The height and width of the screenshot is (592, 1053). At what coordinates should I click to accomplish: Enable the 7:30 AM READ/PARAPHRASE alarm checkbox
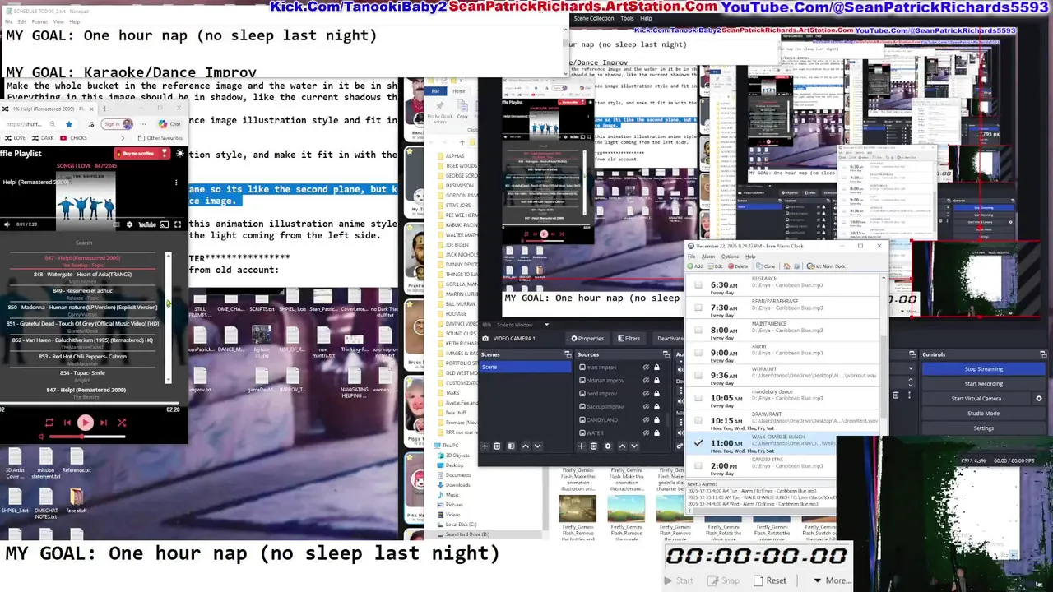coord(698,308)
